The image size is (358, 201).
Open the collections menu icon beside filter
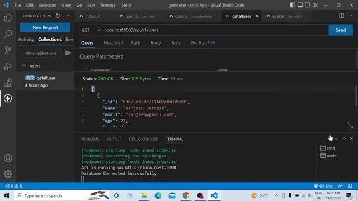coord(68,54)
